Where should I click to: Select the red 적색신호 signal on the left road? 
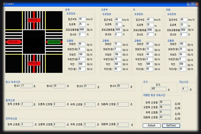[14, 42]
